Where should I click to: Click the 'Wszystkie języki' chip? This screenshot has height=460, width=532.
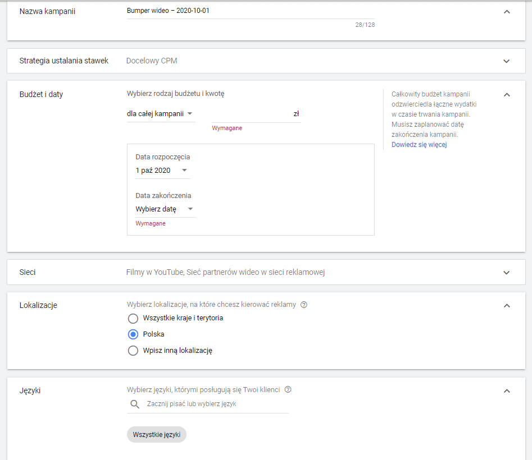pyautogui.click(x=156, y=435)
